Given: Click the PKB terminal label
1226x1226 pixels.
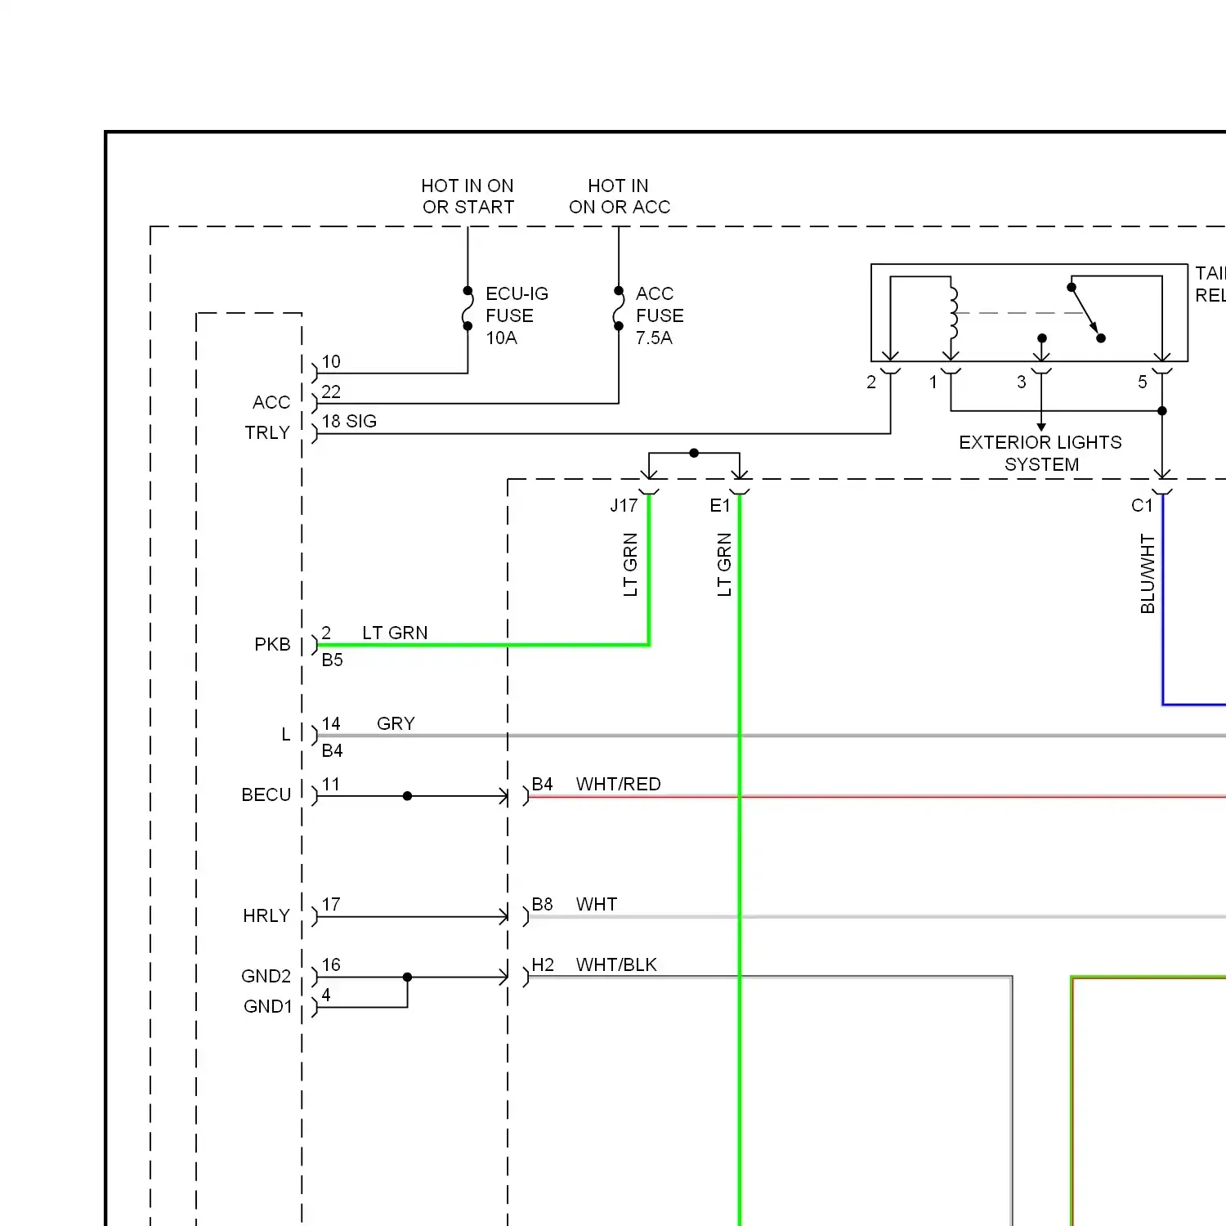Looking at the screenshot, I should tap(272, 644).
